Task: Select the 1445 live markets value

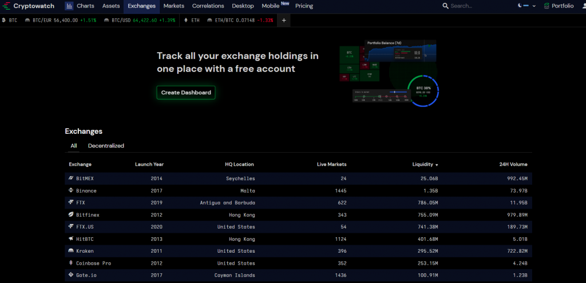Action: [x=341, y=191]
